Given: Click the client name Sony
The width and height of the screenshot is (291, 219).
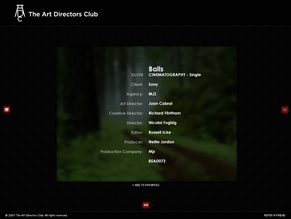Looking at the screenshot, I should 153,85.
